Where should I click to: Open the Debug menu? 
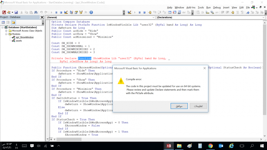pos(217,7)
